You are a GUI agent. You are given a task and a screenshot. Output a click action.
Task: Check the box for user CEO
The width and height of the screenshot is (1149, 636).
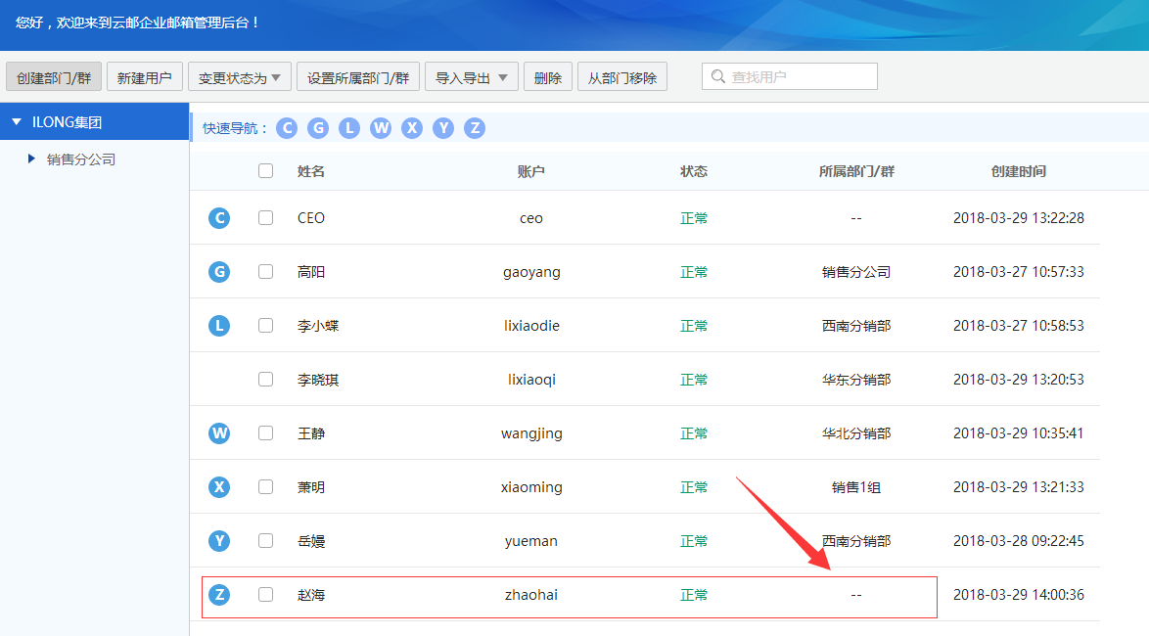tap(266, 217)
